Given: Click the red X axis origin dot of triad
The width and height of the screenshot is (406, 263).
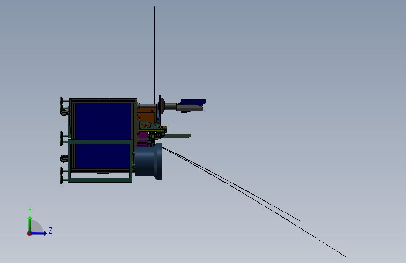Looking at the screenshot, I should (29, 234).
